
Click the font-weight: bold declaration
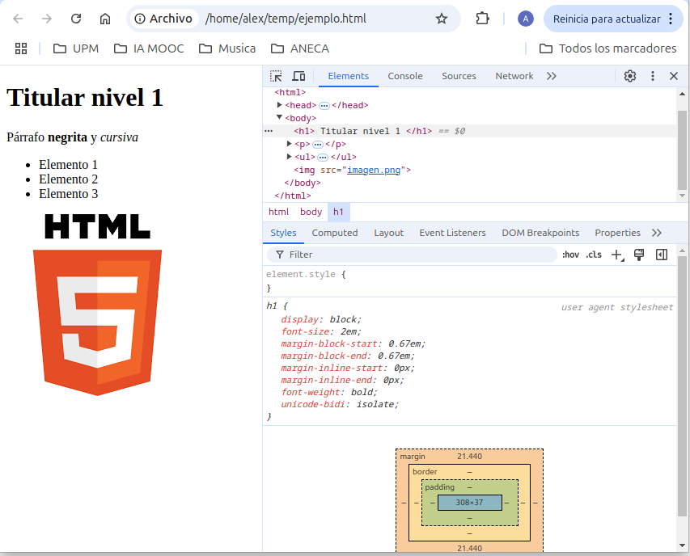tap(328, 392)
